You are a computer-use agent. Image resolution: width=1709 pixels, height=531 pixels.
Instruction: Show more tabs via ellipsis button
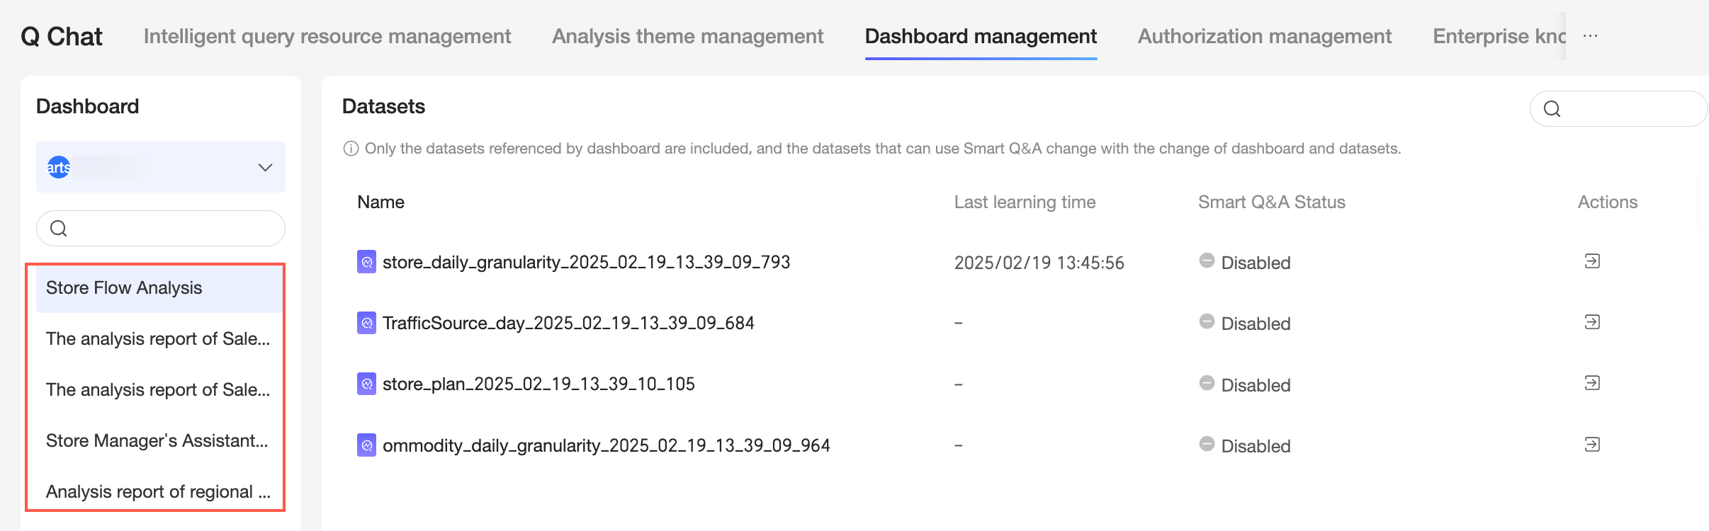[x=1591, y=36]
